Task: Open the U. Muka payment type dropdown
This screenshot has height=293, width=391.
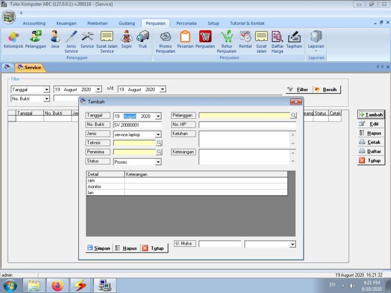Action: pyautogui.click(x=293, y=245)
